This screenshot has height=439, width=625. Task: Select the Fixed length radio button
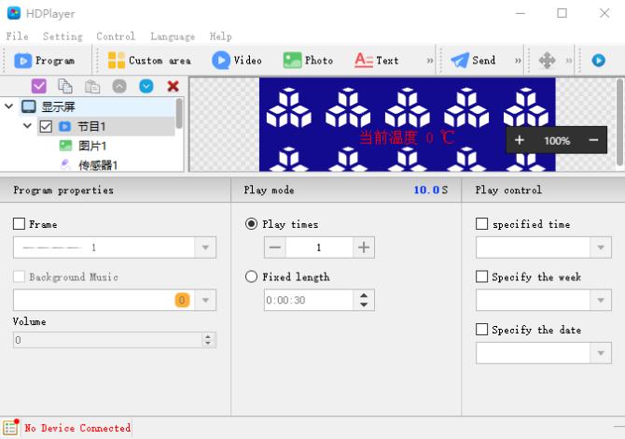[251, 277]
